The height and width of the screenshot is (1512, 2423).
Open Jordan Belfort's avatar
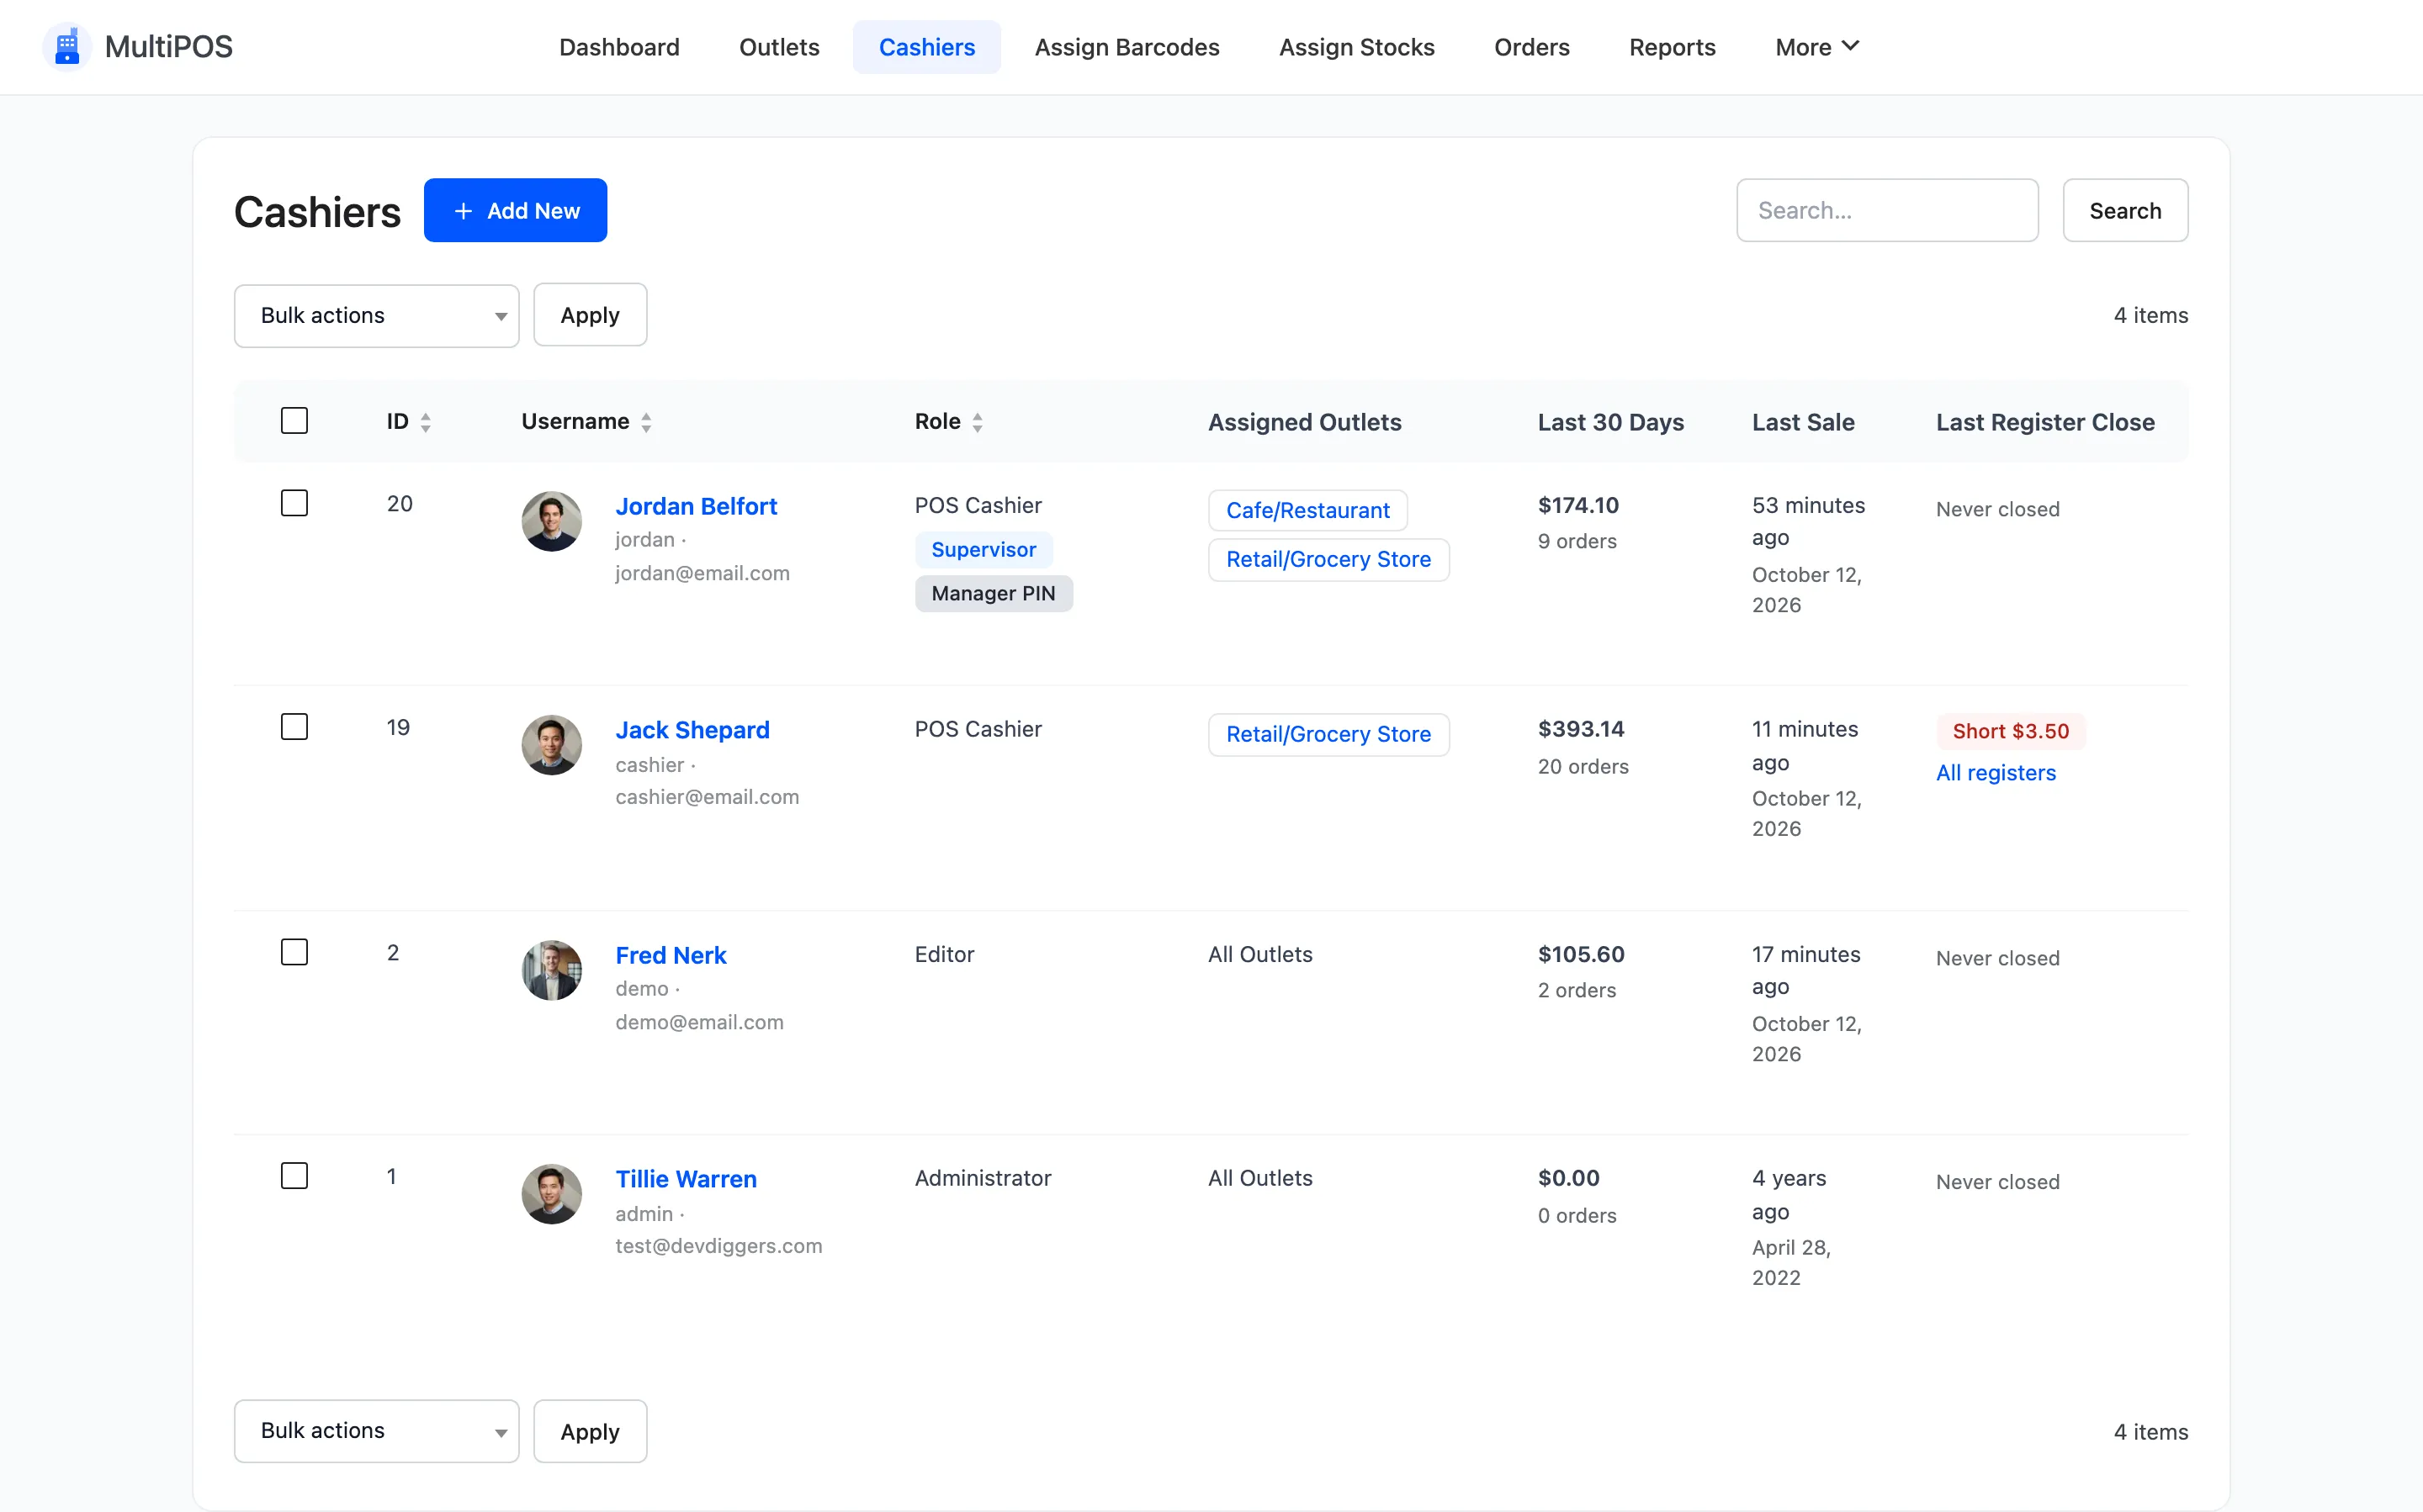(551, 521)
